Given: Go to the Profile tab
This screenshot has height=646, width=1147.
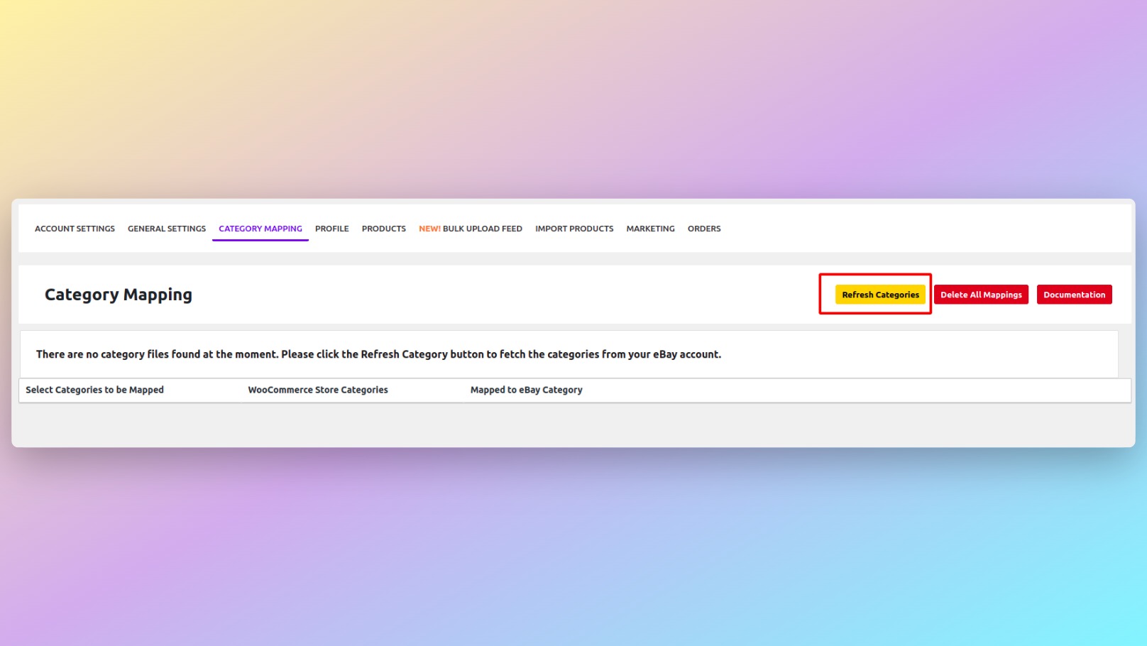Looking at the screenshot, I should (x=332, y=229).
